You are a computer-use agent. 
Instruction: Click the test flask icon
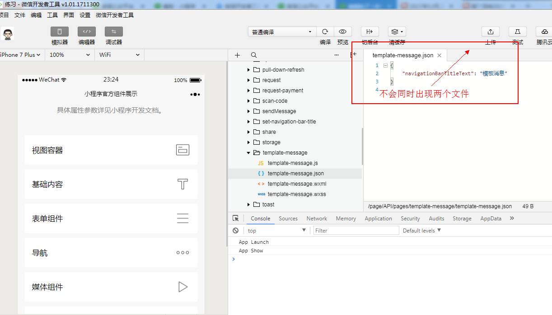[x=518, y=32]
